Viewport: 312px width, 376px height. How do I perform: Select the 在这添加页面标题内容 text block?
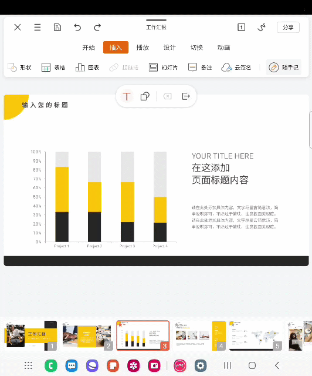(x=220, y=174)
